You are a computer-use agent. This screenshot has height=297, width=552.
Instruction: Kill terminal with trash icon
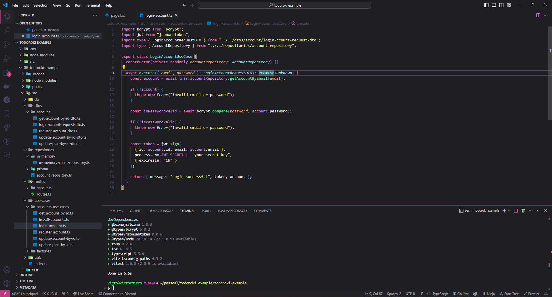(x=523, y=211)
